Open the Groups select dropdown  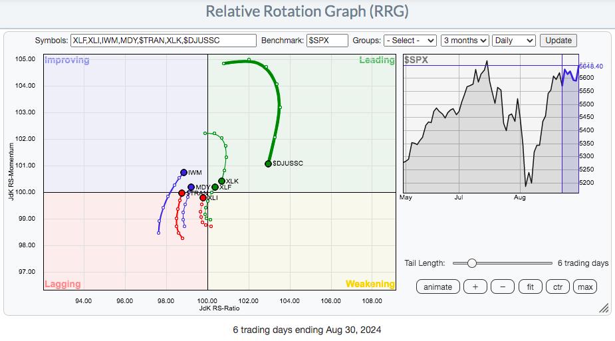(x=410, y=41)
